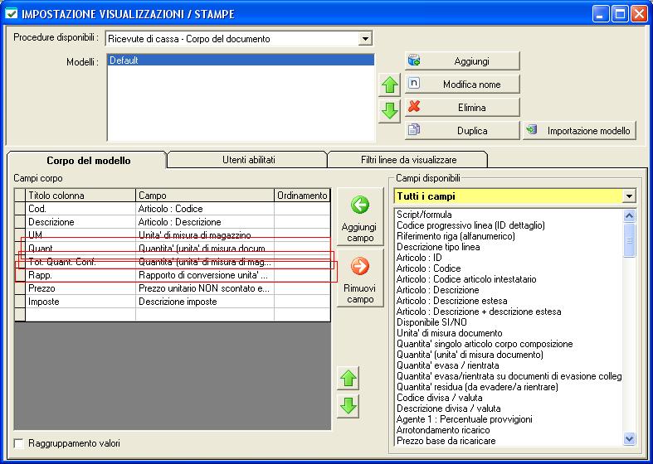Viewport: 653px width, 464px height.
Task: Click green down arrow beside Modelli list
Action: pos(389,110)
